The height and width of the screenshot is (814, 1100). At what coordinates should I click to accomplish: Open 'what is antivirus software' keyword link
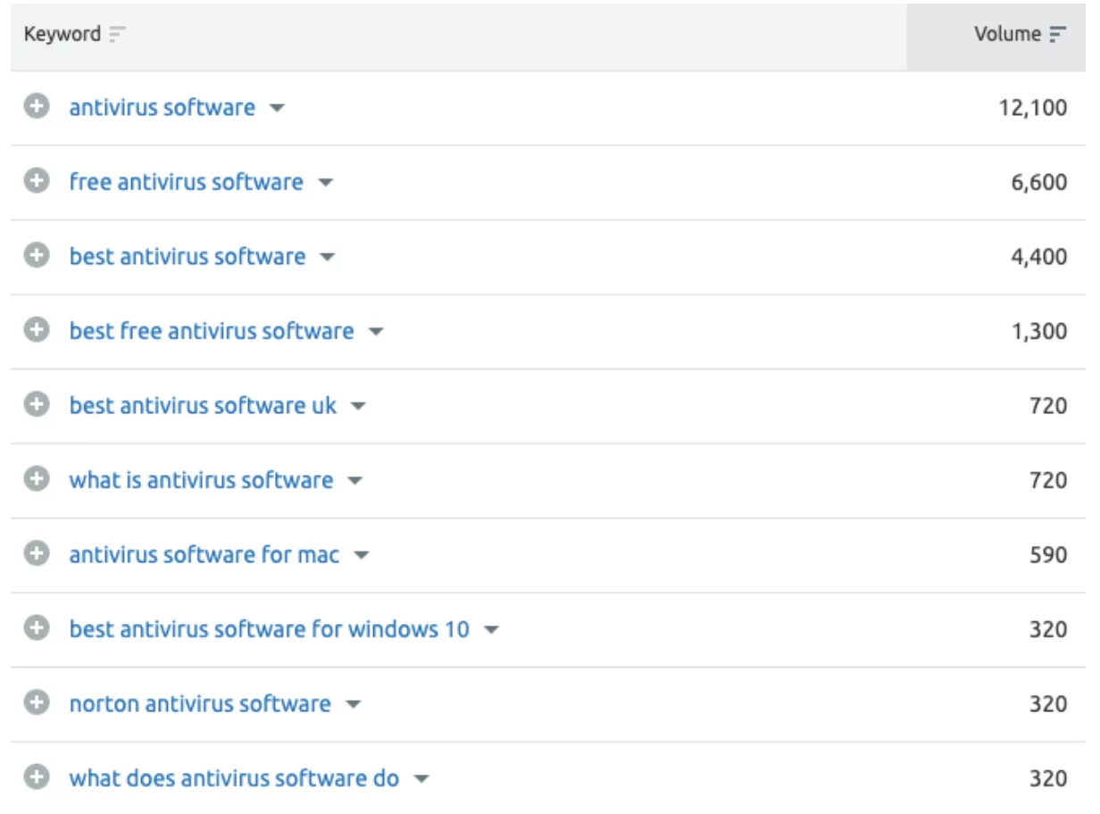click(x=201, y=480)
